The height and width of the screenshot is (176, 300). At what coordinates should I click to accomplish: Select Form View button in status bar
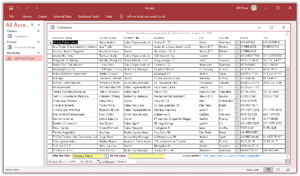point(268,170)
